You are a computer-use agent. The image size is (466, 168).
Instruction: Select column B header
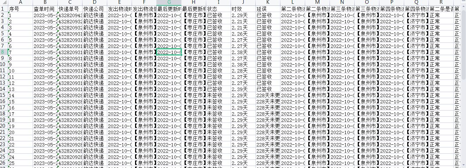[45, 2]
